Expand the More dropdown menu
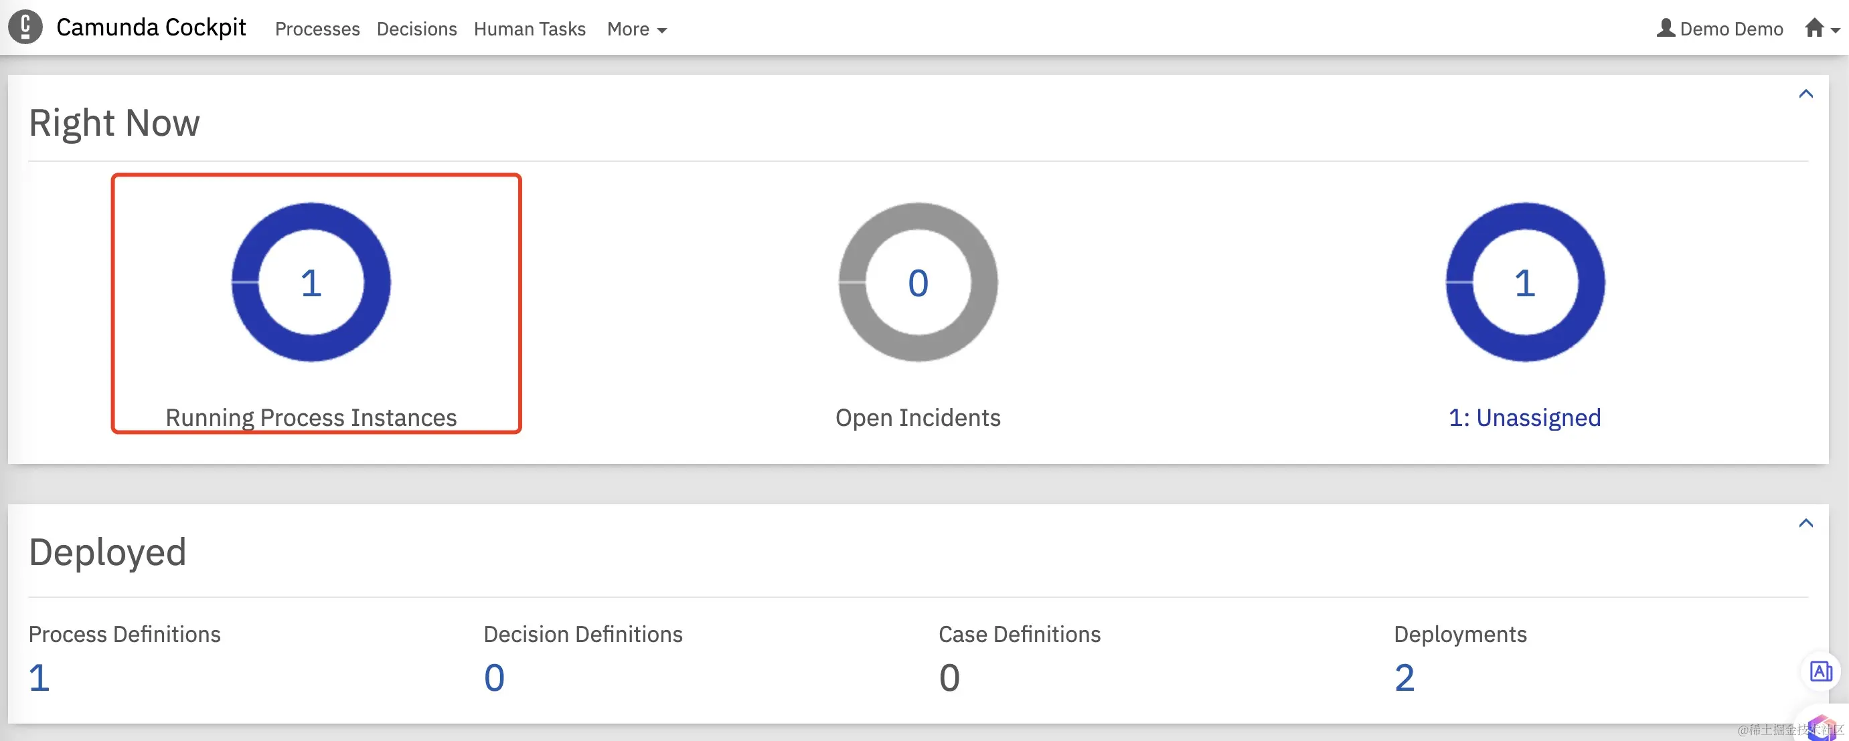Viewport: 1849px width, 741px height. tap(637, 29)
